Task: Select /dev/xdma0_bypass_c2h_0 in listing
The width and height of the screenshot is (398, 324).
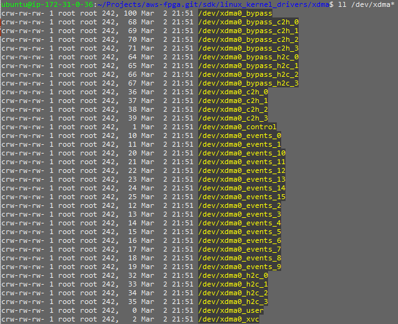Action: [249, 22]
